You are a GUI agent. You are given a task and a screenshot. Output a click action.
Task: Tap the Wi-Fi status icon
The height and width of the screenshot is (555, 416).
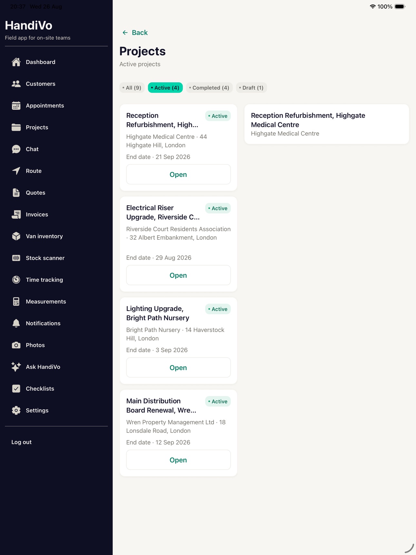click(372, 6)
